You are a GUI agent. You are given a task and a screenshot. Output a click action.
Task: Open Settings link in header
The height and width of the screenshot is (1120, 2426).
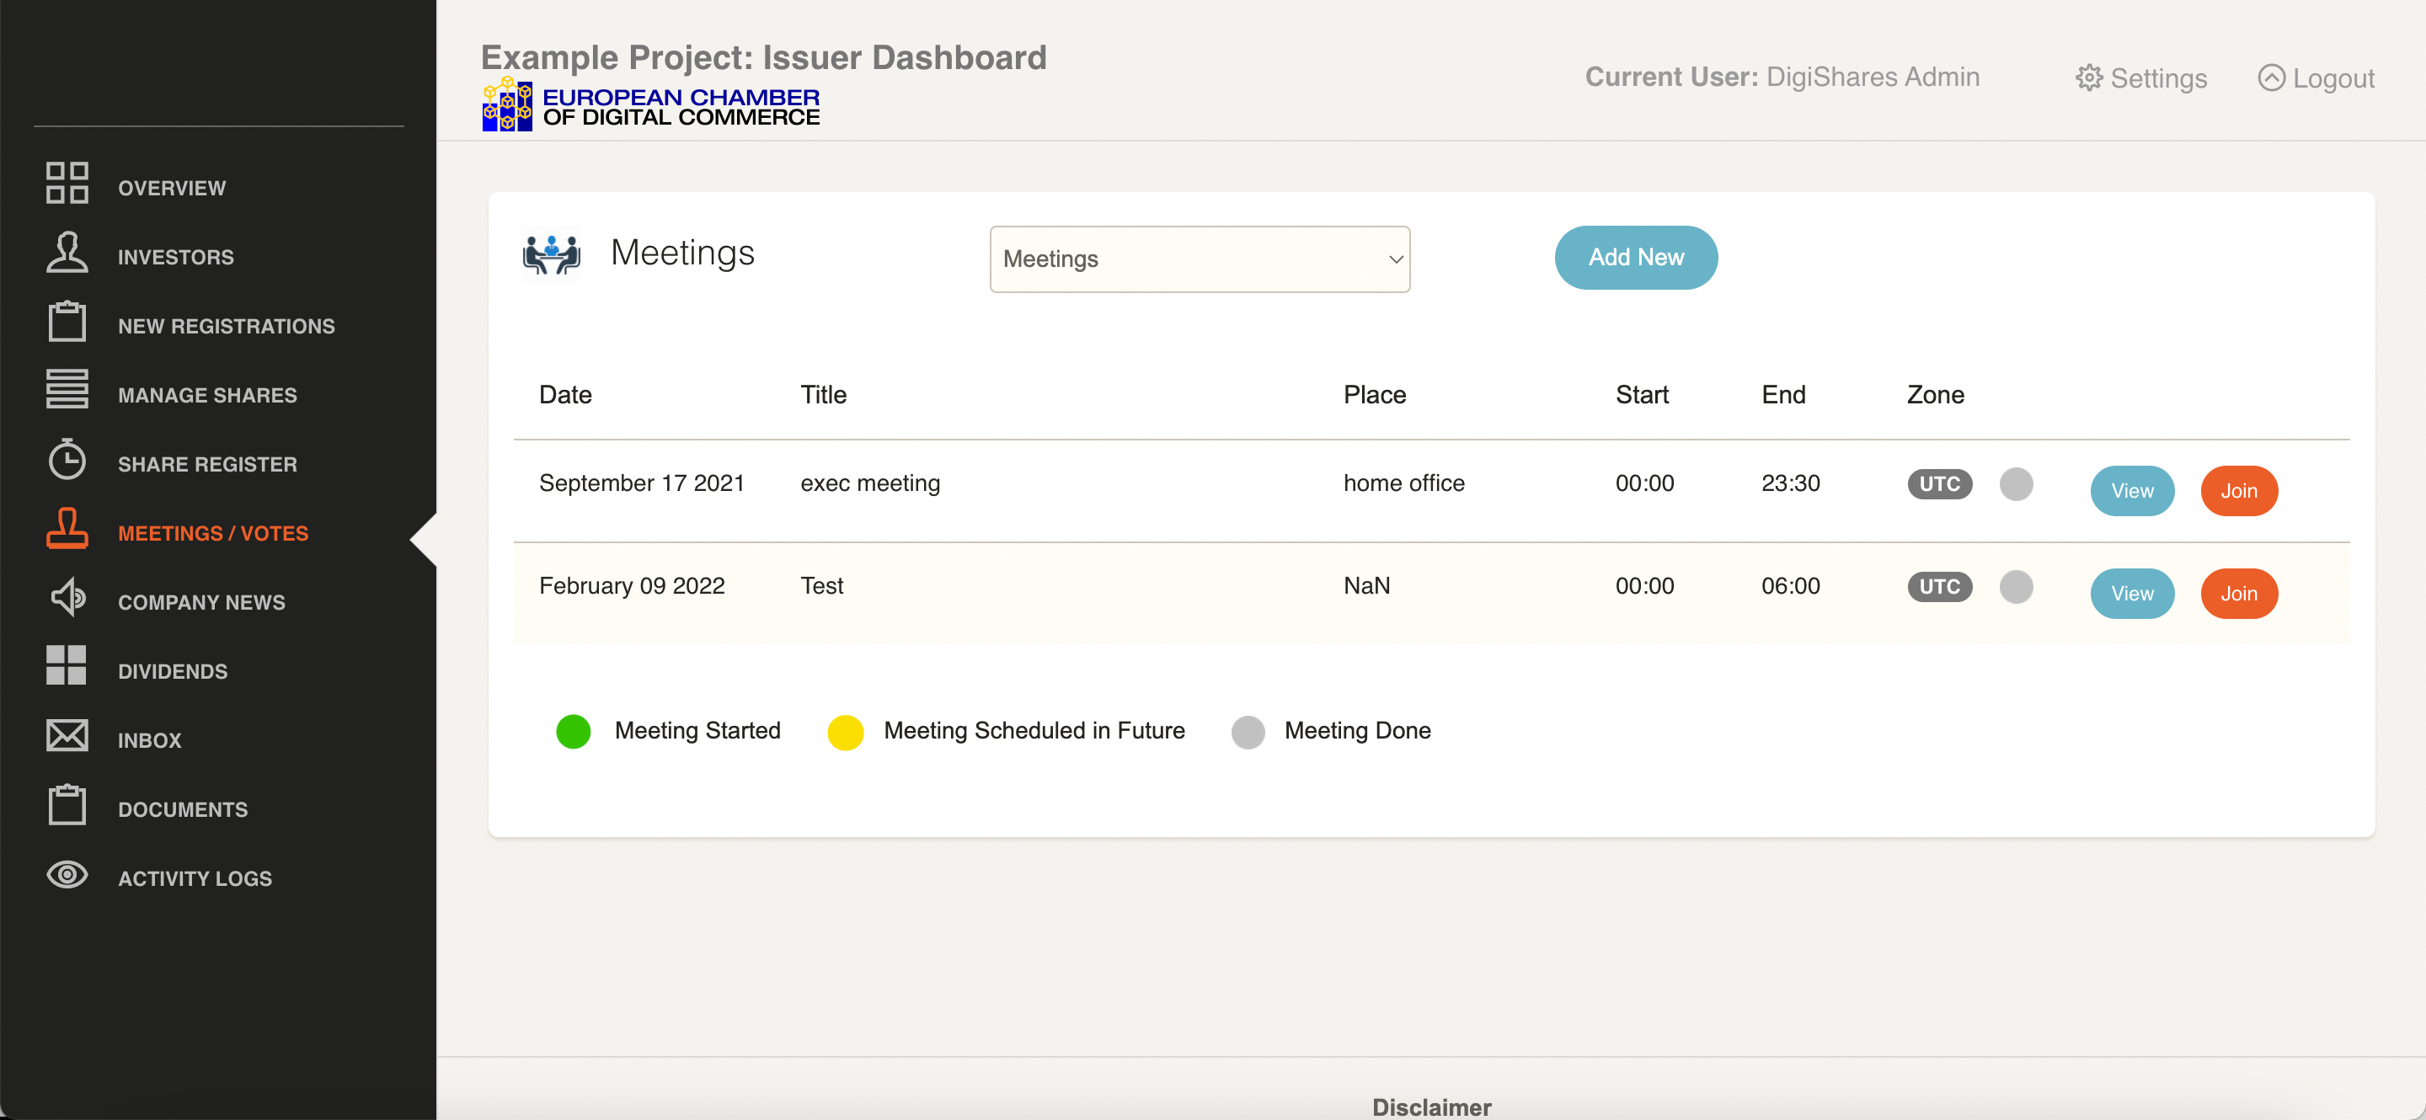coord(2140,78)
